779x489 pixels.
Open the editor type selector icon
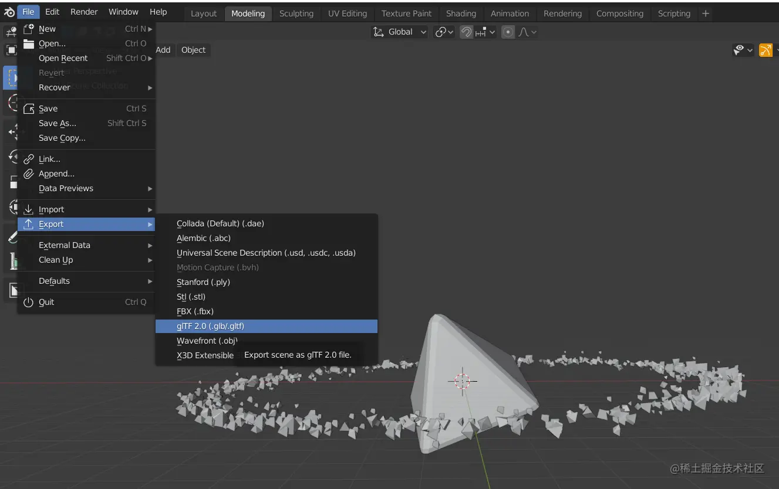pyautogui.click(x=11, y=32)
